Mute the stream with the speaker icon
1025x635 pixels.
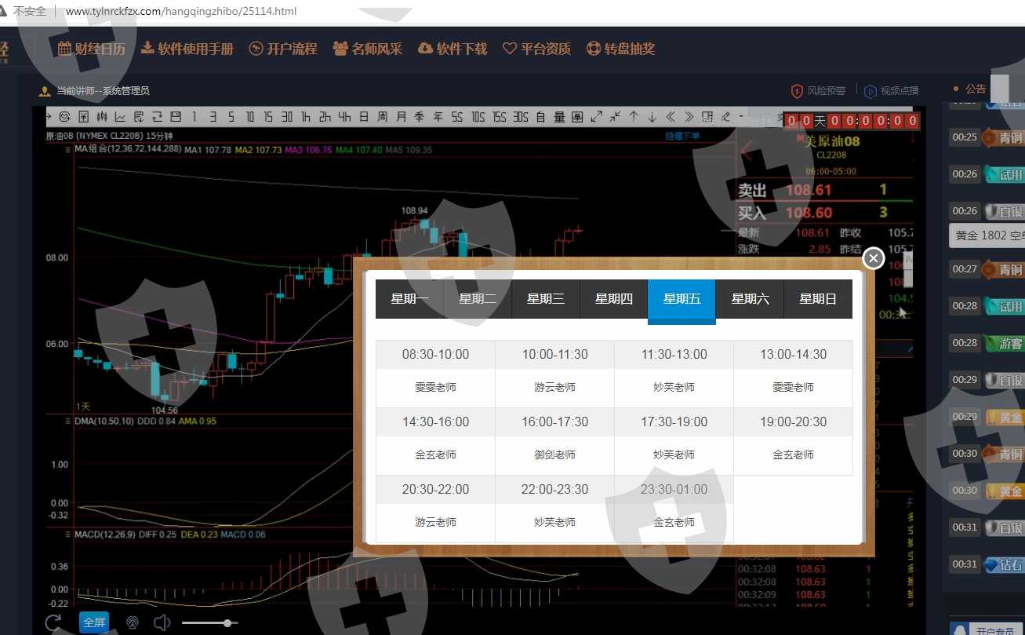(162, 623)
